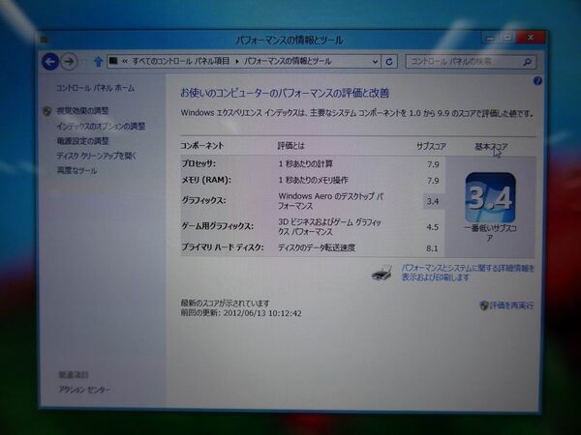Open インデックスのオプションの調整 link
Screen dimensions: 581x435
[101, 126]
